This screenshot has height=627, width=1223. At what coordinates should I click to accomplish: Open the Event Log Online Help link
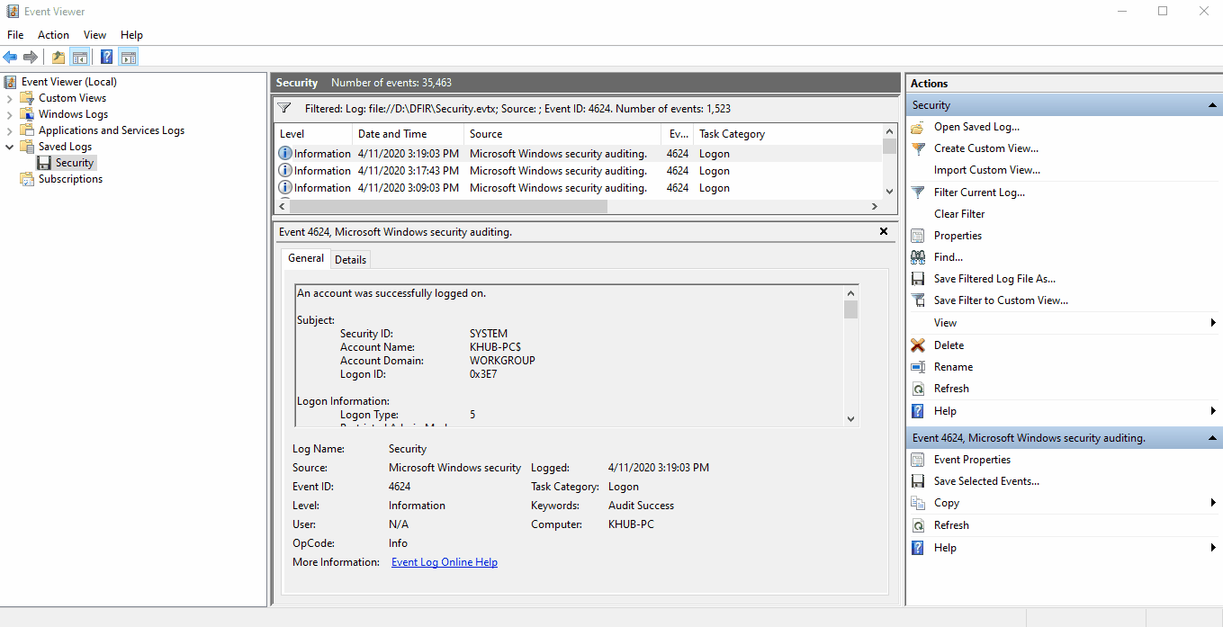[x=444, y=561]
